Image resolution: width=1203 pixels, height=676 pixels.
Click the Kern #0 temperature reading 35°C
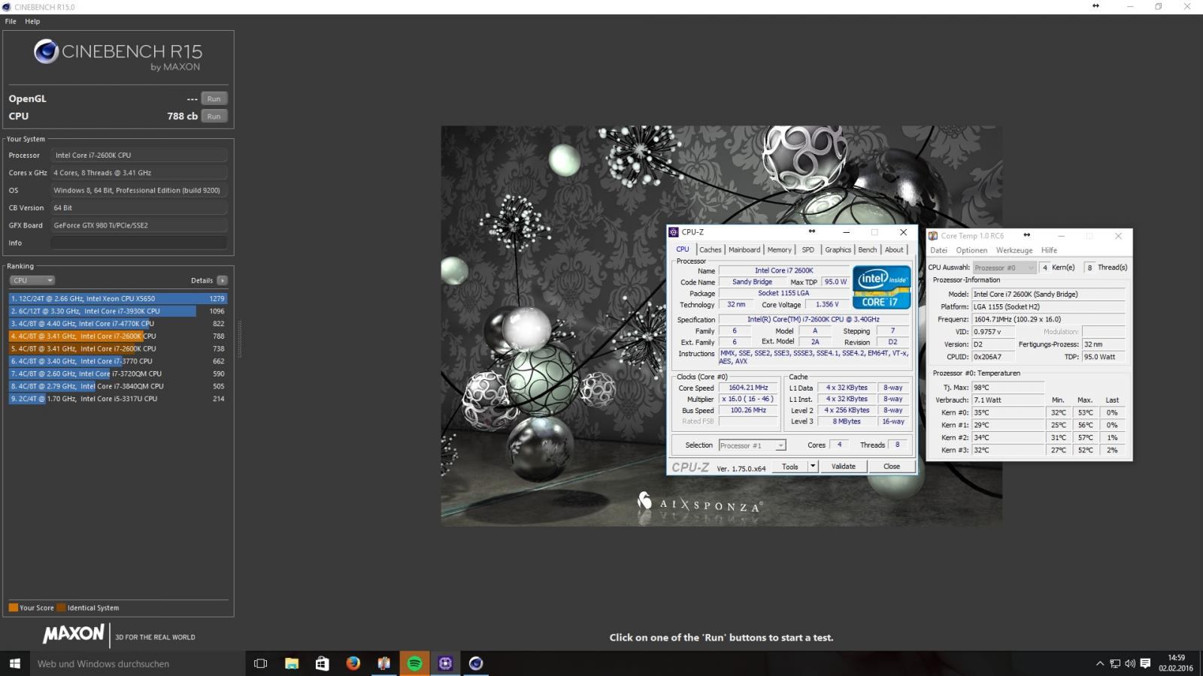1008,412
